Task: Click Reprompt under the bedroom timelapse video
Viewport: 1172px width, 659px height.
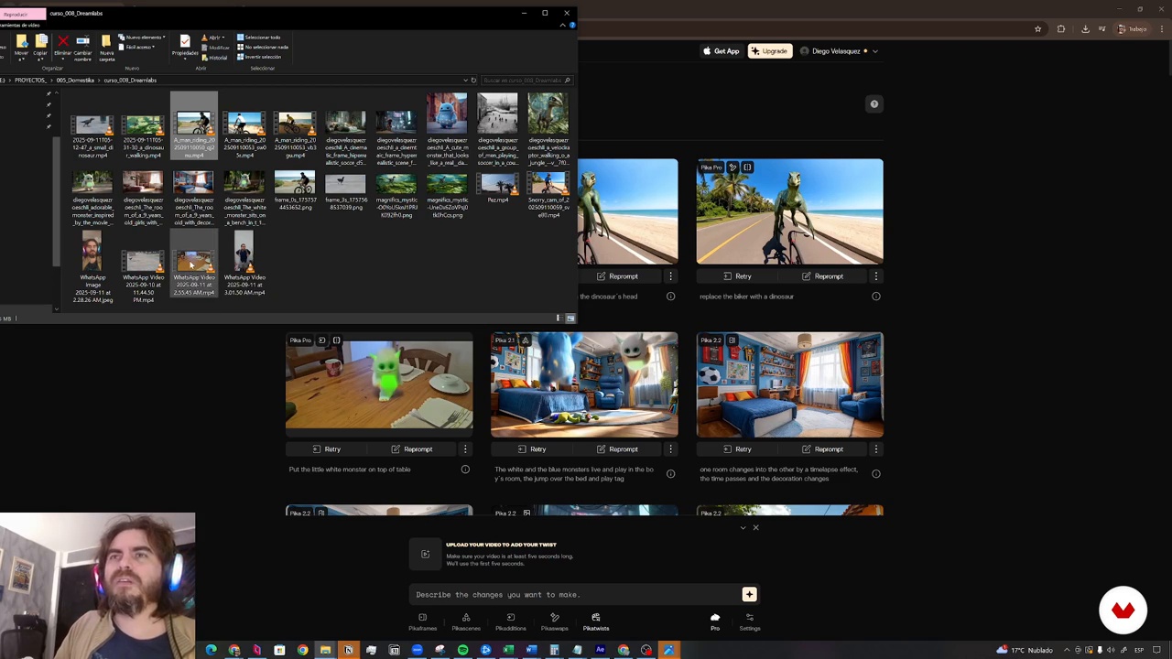Action: pyautogui.click(x=822, y=449)
